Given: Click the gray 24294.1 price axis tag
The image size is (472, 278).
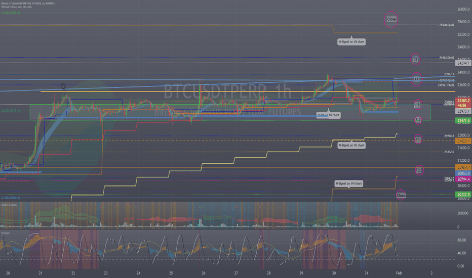Looking at the screenshot, I should point(463,63).
